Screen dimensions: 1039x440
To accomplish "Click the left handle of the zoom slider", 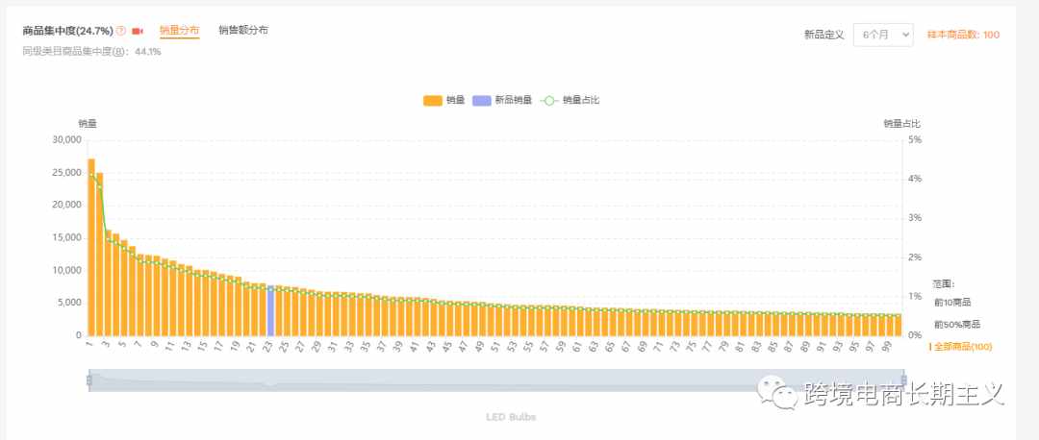I will pyautogui.click(x=89, y=379).
